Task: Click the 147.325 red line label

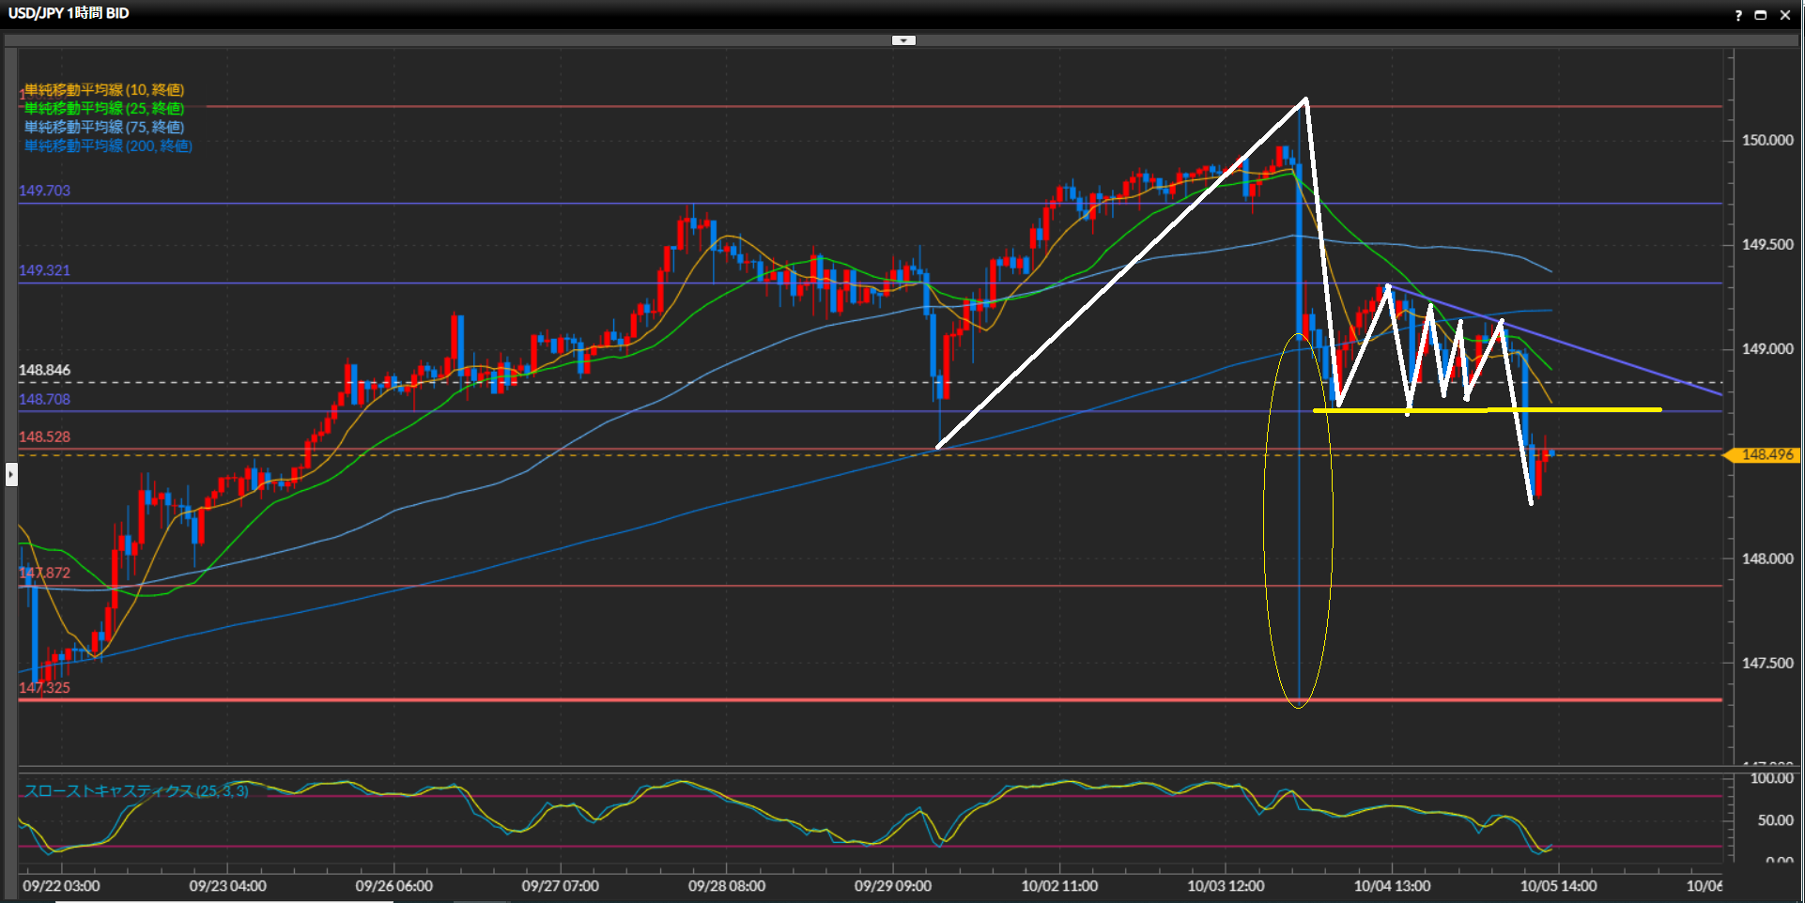Action: [44, 688]
